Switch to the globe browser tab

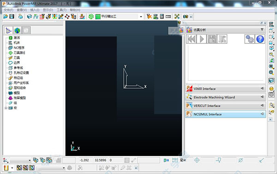click(18, 30)
